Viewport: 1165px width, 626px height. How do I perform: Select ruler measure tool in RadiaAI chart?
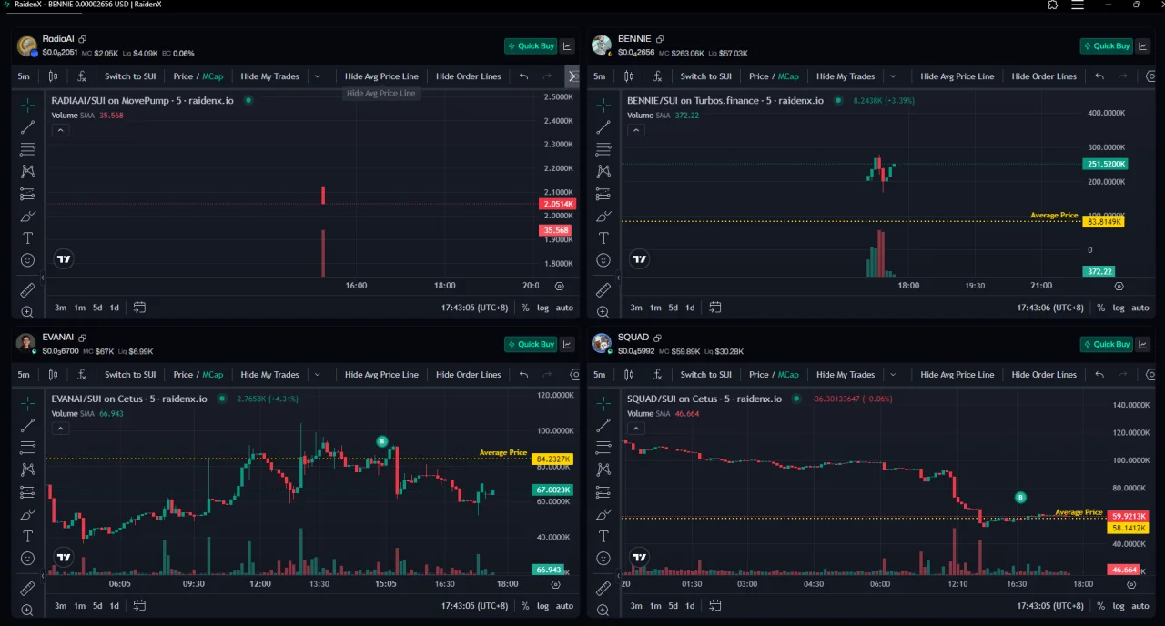27,290
